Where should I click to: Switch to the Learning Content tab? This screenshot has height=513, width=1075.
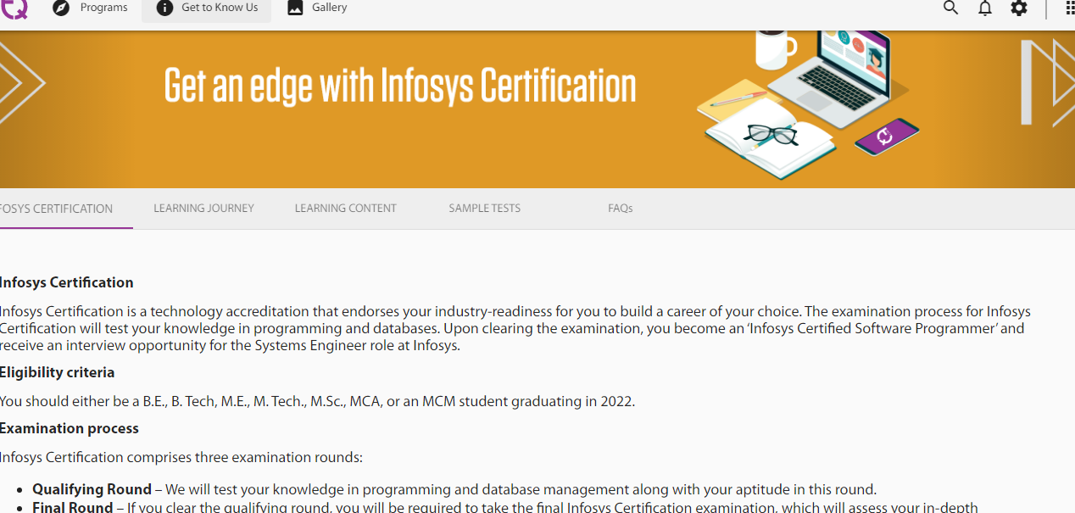click(345, 209)
